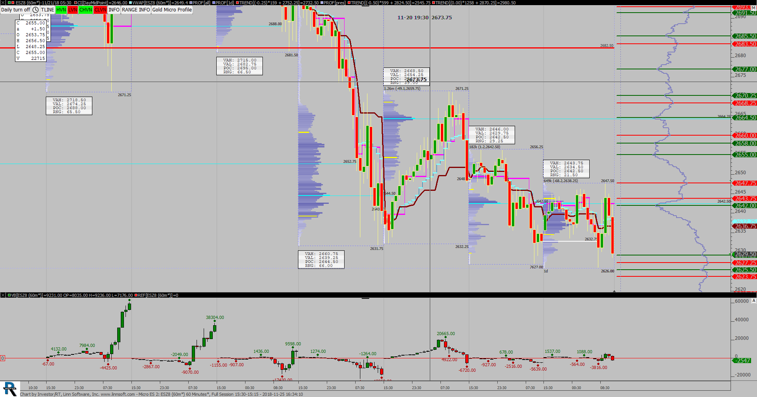
Task: Click the 2627.25 red price tag
Action: click(744, 263)
